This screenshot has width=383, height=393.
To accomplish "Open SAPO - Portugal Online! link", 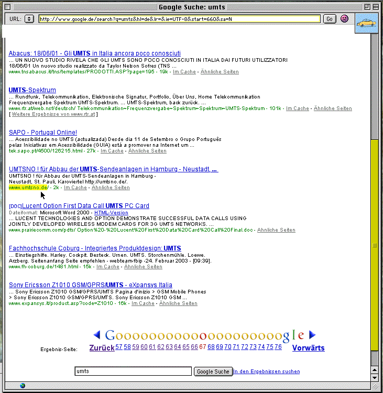I will [43, 133].
